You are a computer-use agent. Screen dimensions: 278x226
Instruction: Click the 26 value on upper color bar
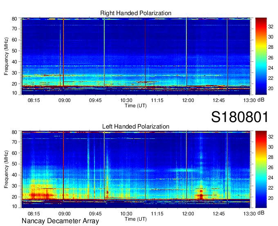pyautogui.click(x=271, y=57)
